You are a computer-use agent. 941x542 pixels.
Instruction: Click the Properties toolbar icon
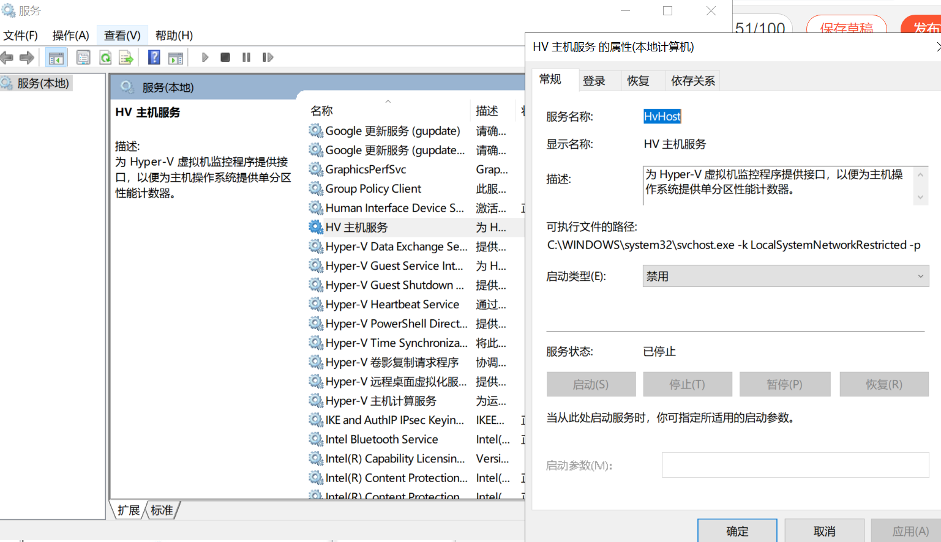click(83, 58)
